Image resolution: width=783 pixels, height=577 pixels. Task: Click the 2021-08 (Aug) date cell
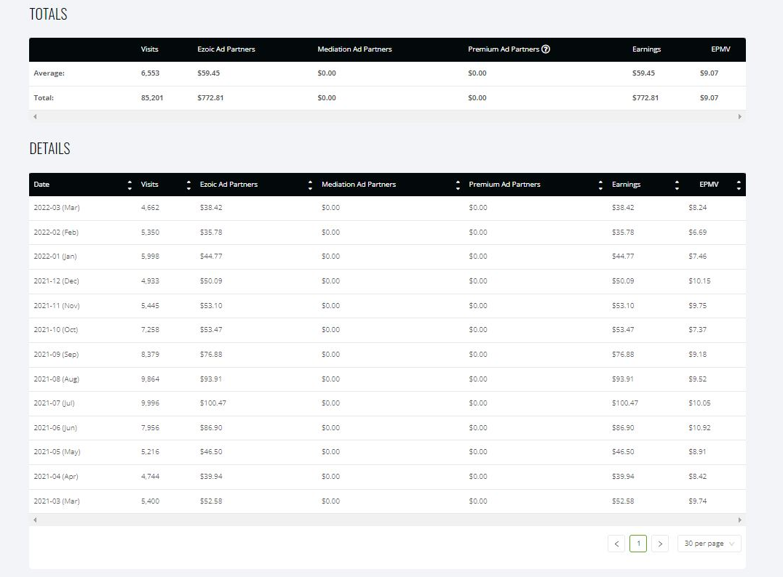tap(57, 379)
